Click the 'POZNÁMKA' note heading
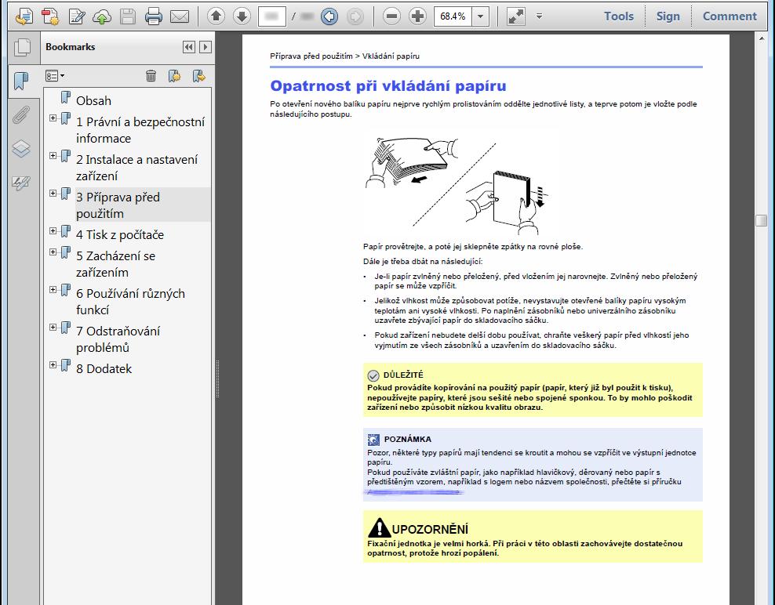 408,439
